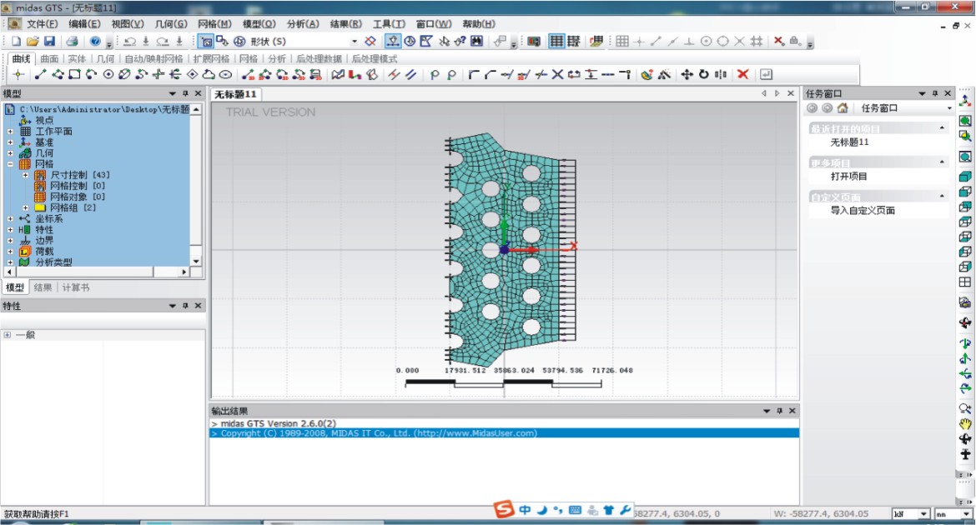Click the red X snap-clear icon in top toolbar

pyautogui.click(x=778, y=41)
